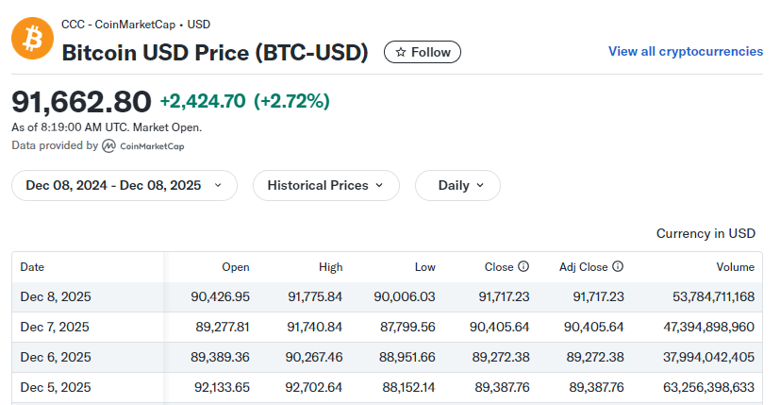Click low value 90,006.03
Screen dimensions: 780x405
405,296
